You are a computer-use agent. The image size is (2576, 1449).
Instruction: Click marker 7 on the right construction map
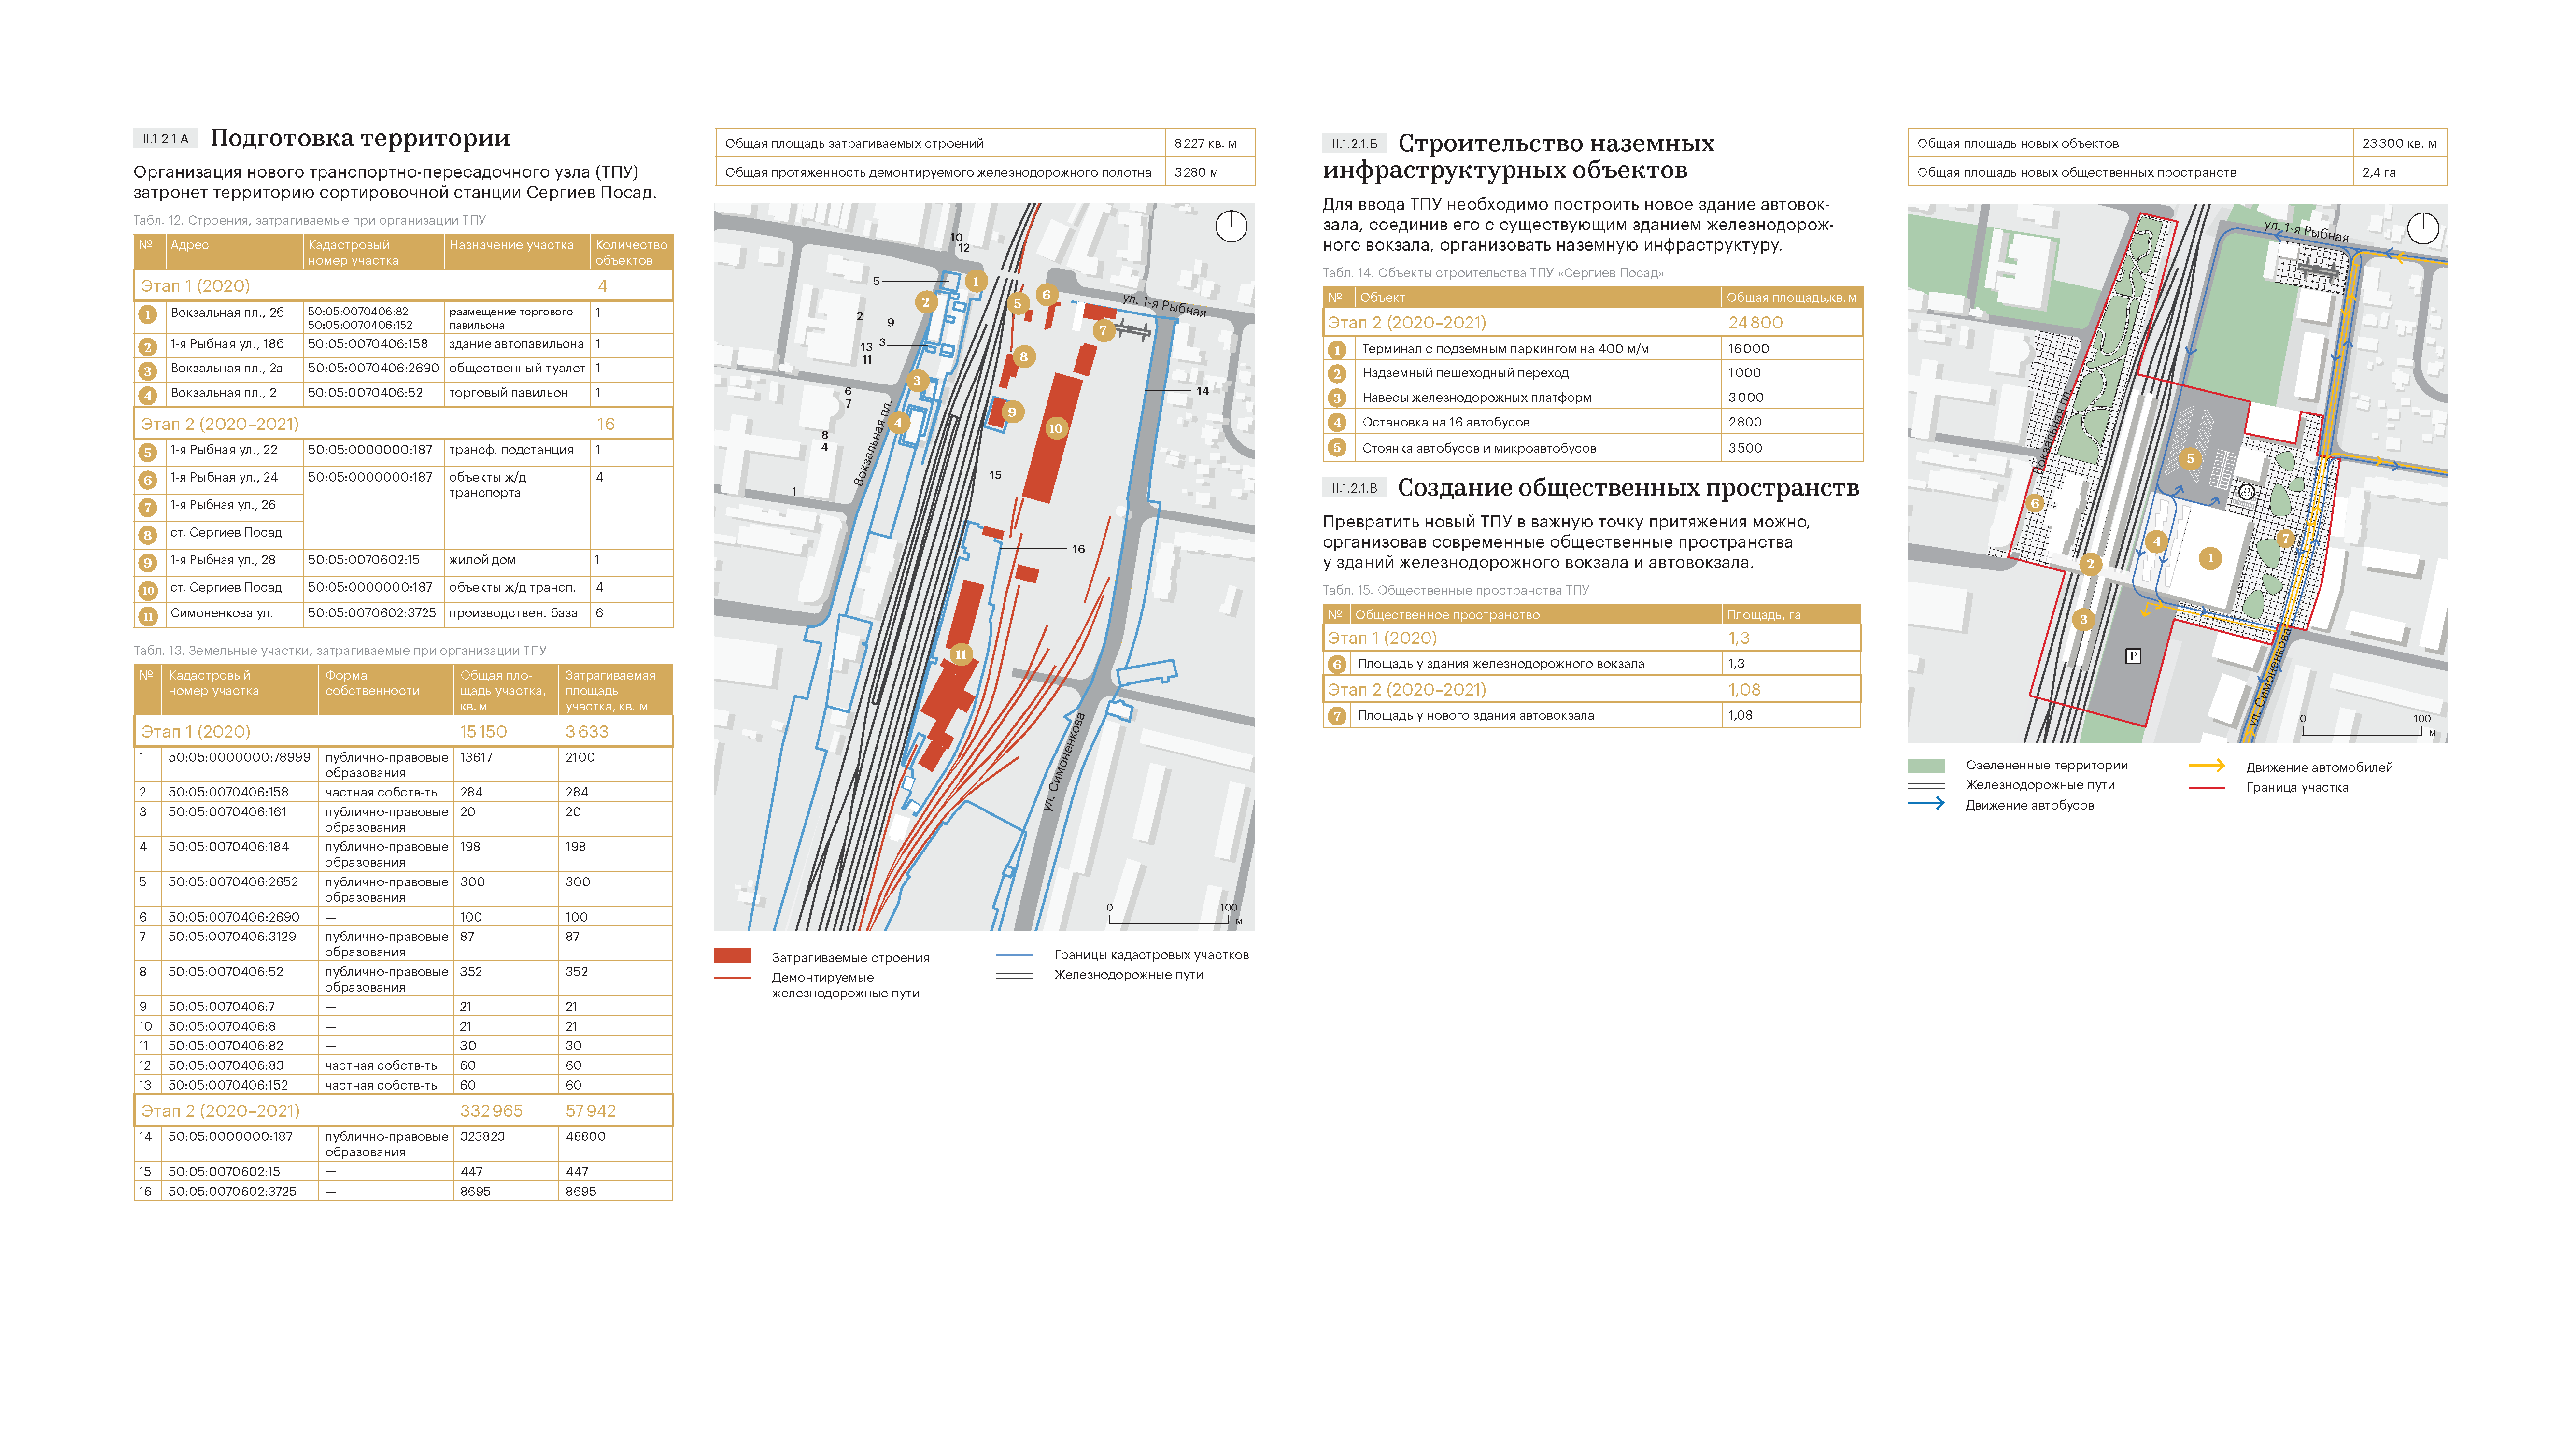click(2285, 539)
